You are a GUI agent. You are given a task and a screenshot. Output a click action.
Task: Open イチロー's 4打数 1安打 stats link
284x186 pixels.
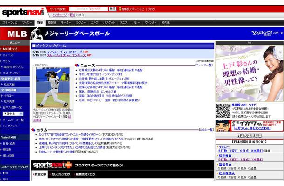click(x=241, y=151)
